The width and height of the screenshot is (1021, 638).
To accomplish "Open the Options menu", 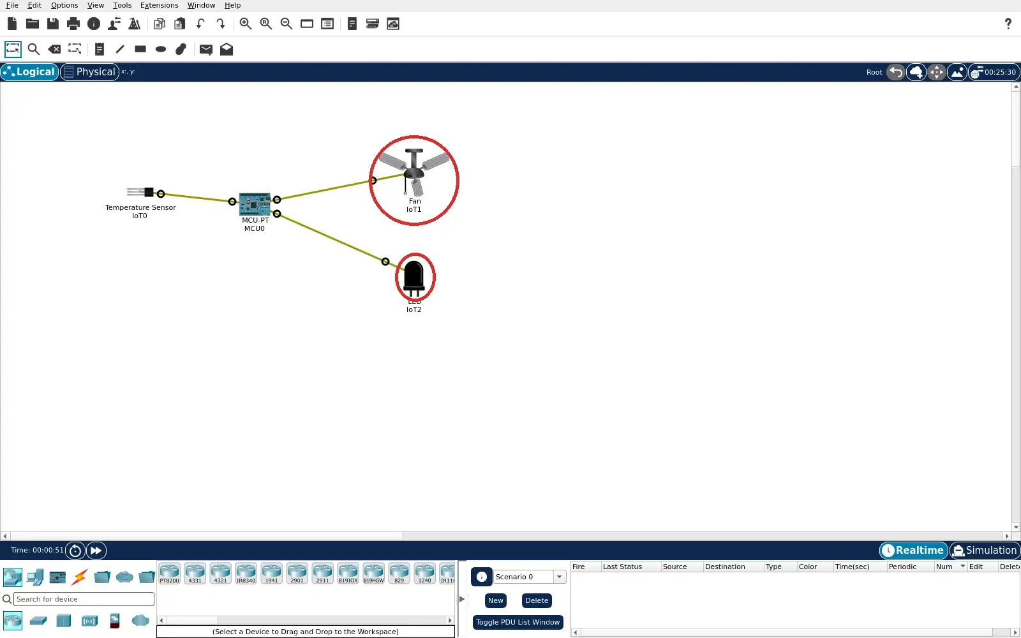I will [x=64, y=5].
